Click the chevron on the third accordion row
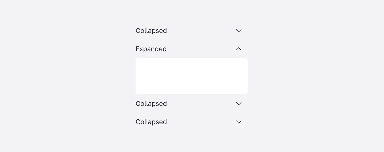384x152 pixels. click(x=238, y=104)
